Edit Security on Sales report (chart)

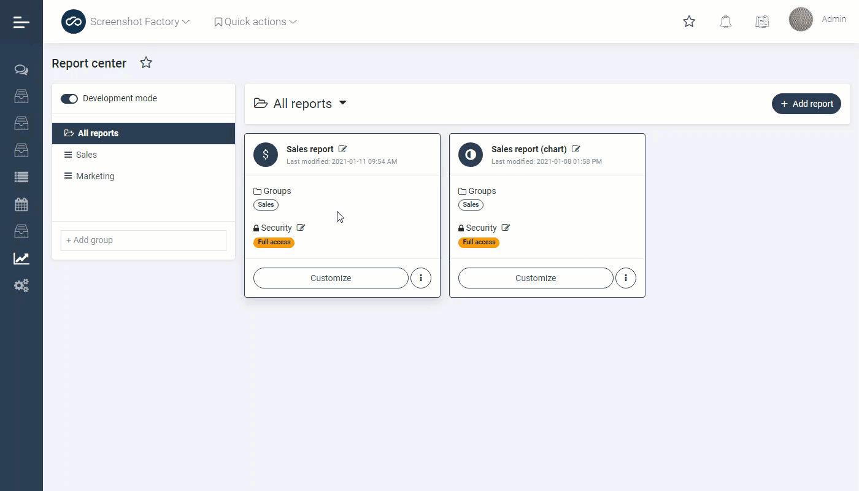click(x=506, y=228)
